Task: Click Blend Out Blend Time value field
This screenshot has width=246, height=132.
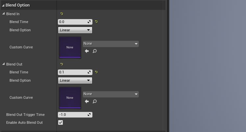Action: pos(75,72)
